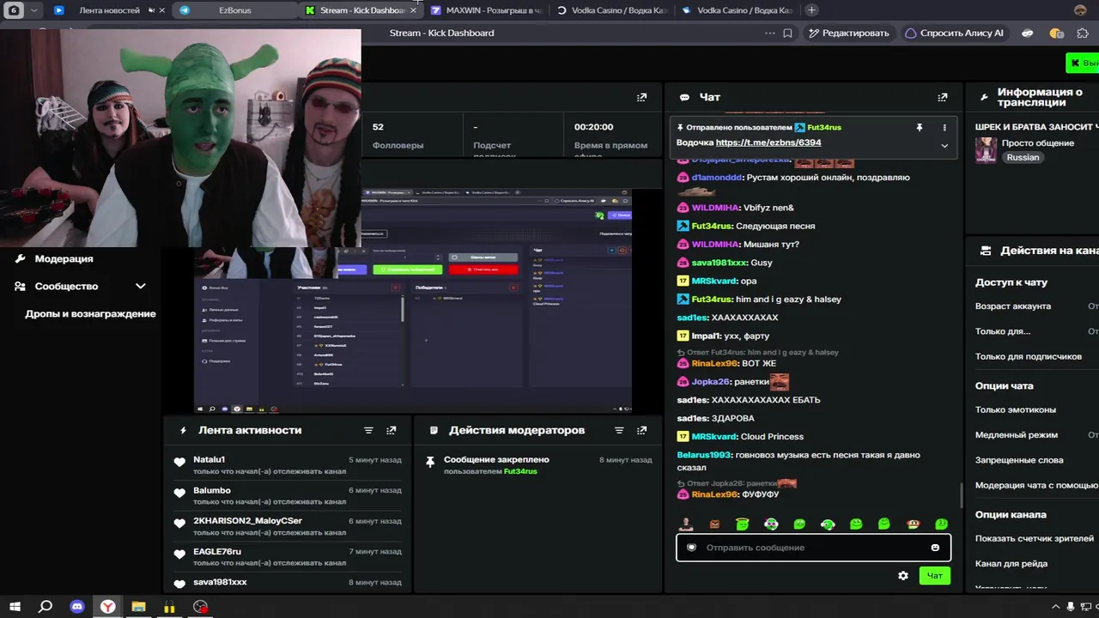Switch to the second Vodka Casino tab
1099x618 pixels.
(738, 10)
